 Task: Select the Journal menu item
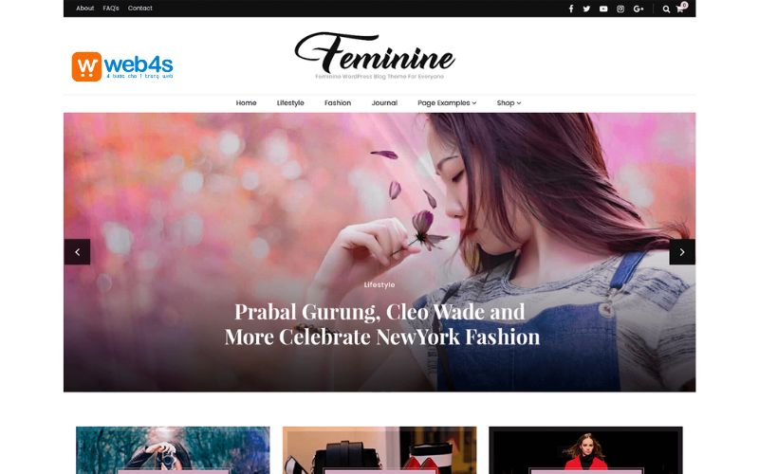(x=384, y=103)
